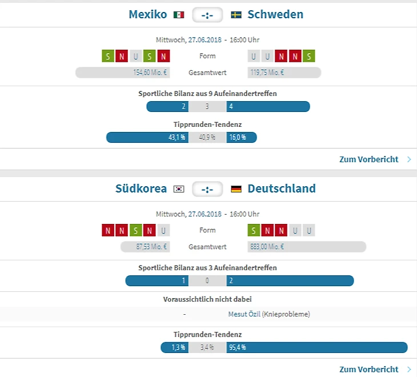Click the South Korea flag icon
Image resolution: width=417 pixels, height=377 pixels.
click(x=179, y=189)
